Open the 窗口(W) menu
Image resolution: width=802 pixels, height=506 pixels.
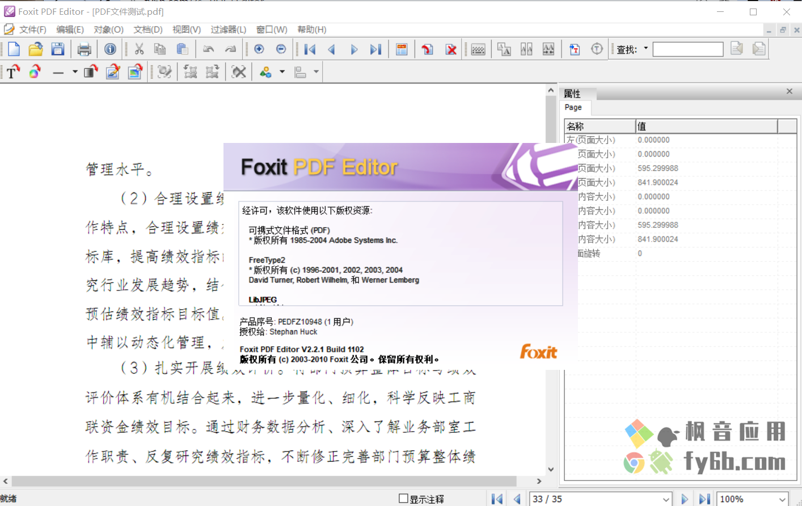click(272, 29)
